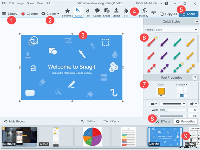
Task: Open the Library panel
Action: (10, 14)
